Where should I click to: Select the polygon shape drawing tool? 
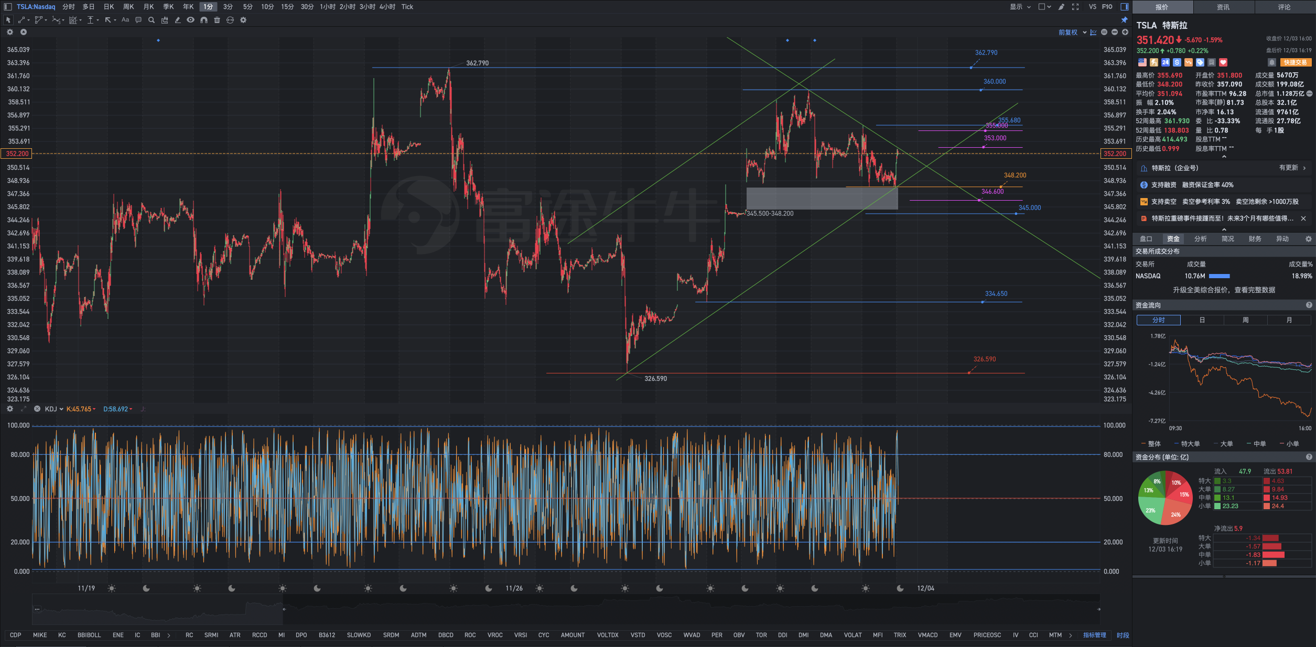38,20
